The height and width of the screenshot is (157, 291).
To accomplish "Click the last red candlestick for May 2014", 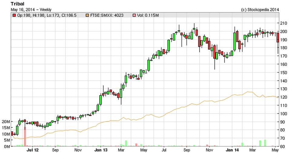I will (x=278, y=37).
